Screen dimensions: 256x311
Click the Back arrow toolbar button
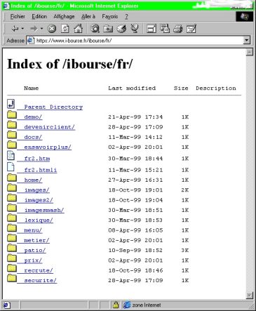point(15,29)
